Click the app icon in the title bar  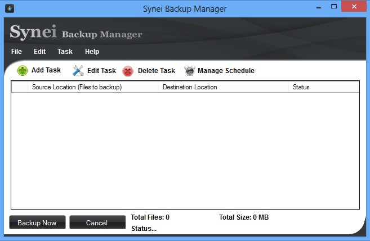[x=9, y=8]
